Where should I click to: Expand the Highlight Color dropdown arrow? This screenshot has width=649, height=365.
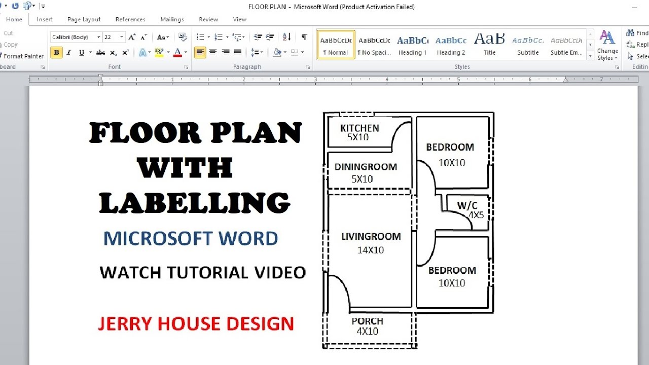[x=167, y=52]
